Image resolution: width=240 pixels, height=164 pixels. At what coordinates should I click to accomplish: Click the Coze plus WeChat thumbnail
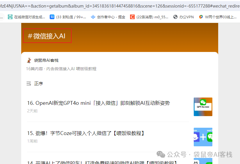coord(203,137)
